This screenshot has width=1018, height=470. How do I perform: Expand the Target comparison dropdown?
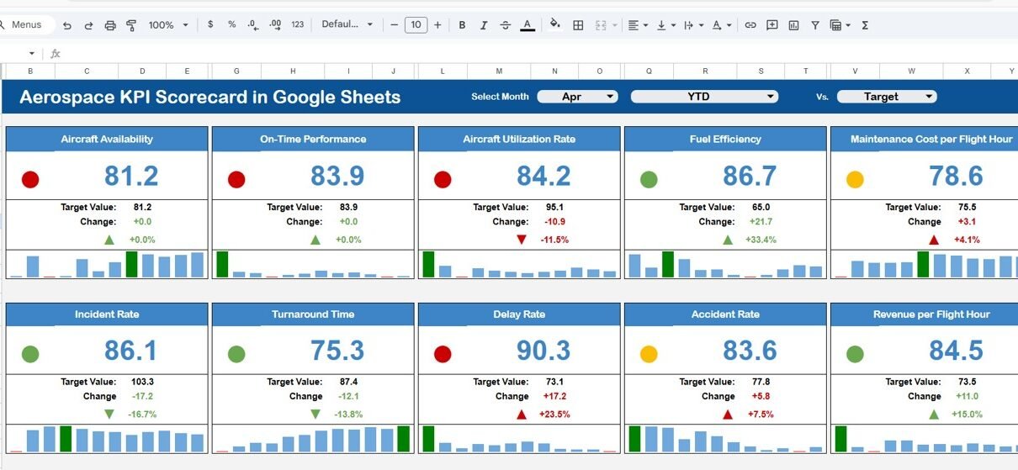click(x=886, y=97)
